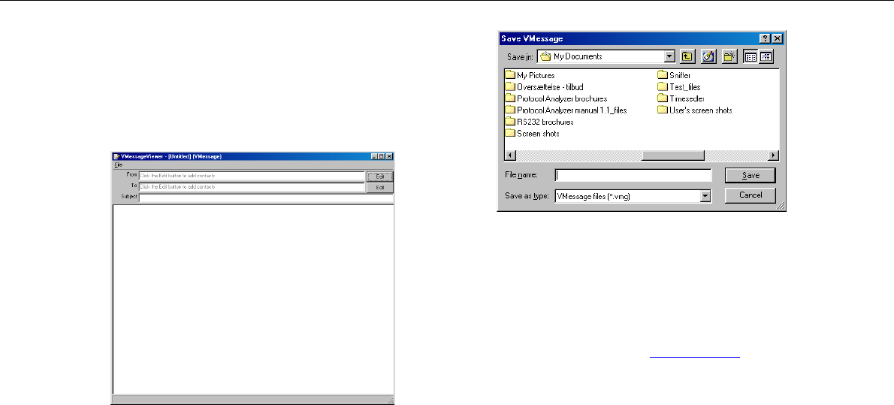Click into the File name input
The image size is (894, 405).
(633, 176)
